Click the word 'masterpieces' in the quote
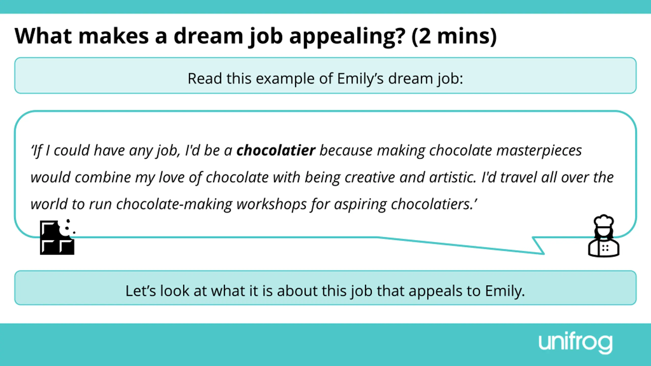The height and width of the screenshot is (366, 651). (x=539, y=150)
